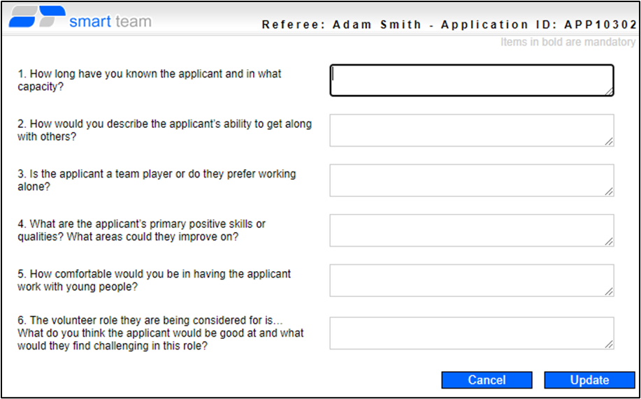The width and height of the screenshot is (641, 399).
Task: Click the 'Items in bold are mandatory' note
Action: [x=568, y=43]
